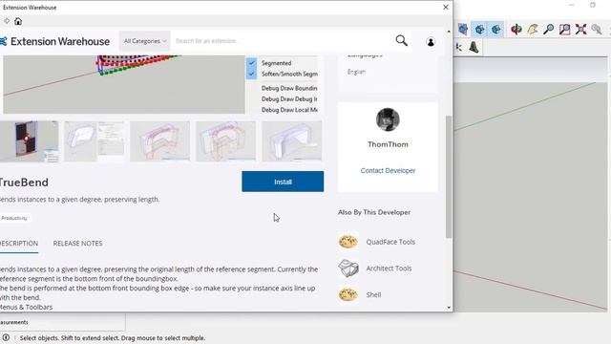Click the second highlighted blue view-style icon
611x344 pixels.
click(x=479, y=30)
